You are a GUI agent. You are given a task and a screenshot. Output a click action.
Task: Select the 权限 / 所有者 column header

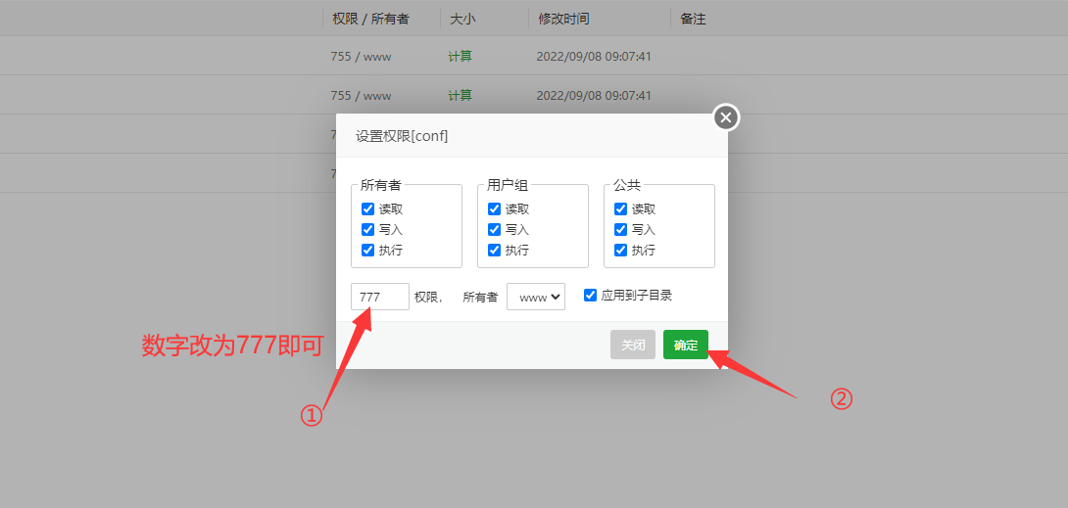click(x=370, y=19)
